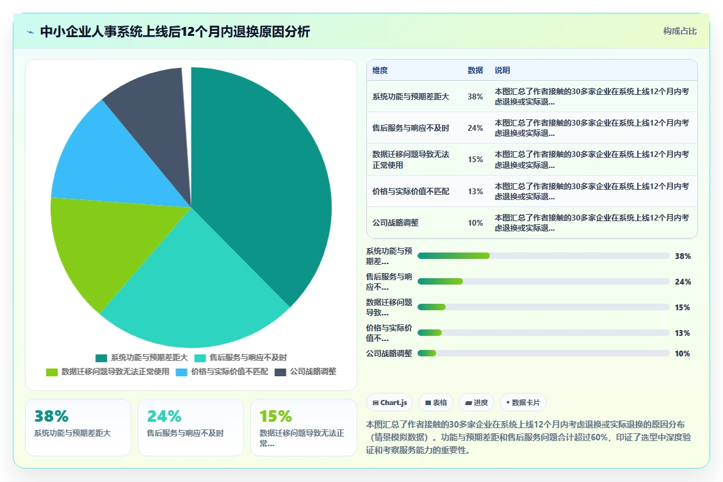
Task: Select the 进度 chip
Action: click(476, 403)
